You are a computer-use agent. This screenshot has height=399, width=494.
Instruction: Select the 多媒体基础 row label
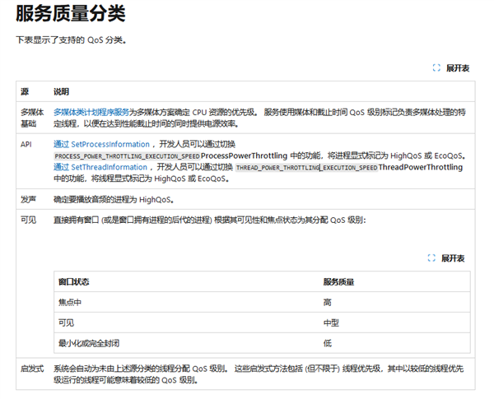click(33, 117)
